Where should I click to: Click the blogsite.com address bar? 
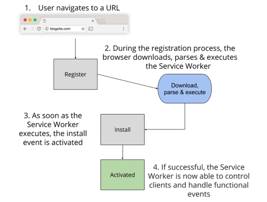(63, 29)
